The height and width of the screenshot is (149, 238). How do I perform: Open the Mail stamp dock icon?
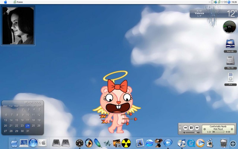[x=140, y=143]
